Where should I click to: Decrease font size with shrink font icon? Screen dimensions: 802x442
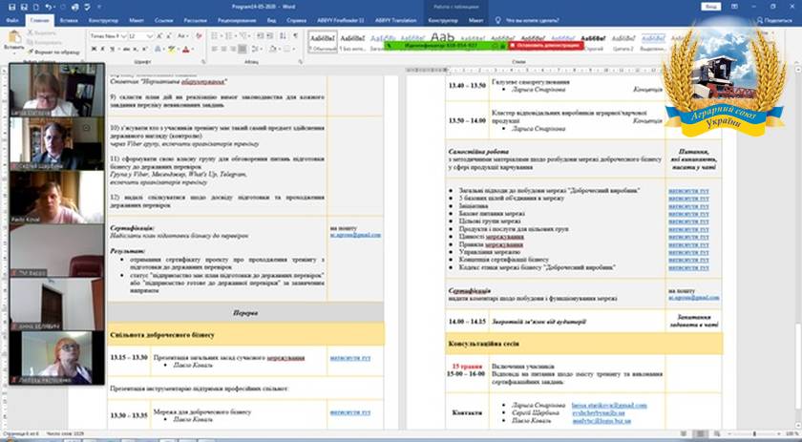click(x=168, y=36)
